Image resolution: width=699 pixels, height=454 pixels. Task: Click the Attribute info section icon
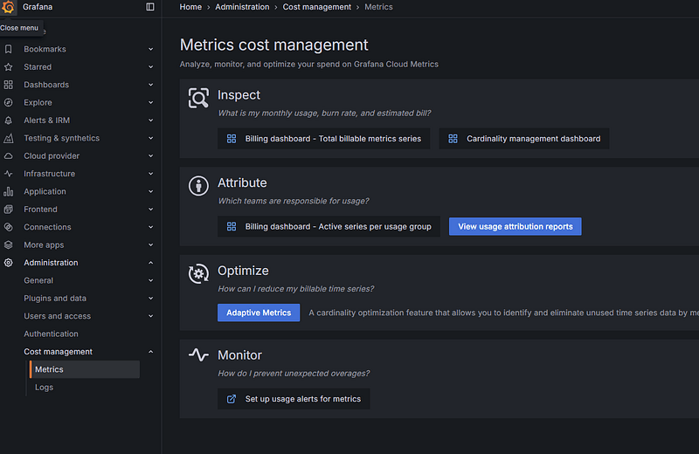tap(198, 186)
